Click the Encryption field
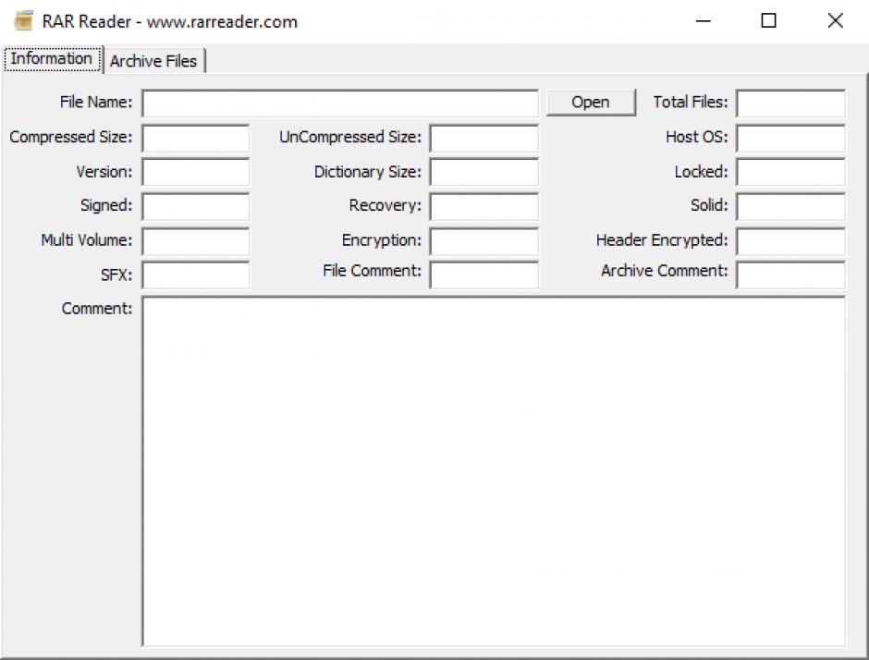 click(x=483, y=241)
